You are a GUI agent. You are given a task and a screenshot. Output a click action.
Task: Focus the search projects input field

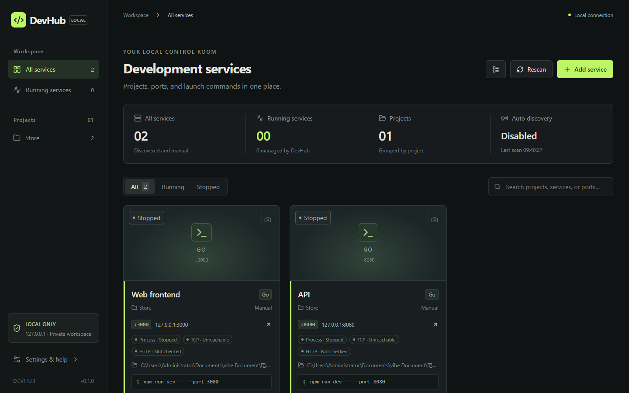[551, 187]
